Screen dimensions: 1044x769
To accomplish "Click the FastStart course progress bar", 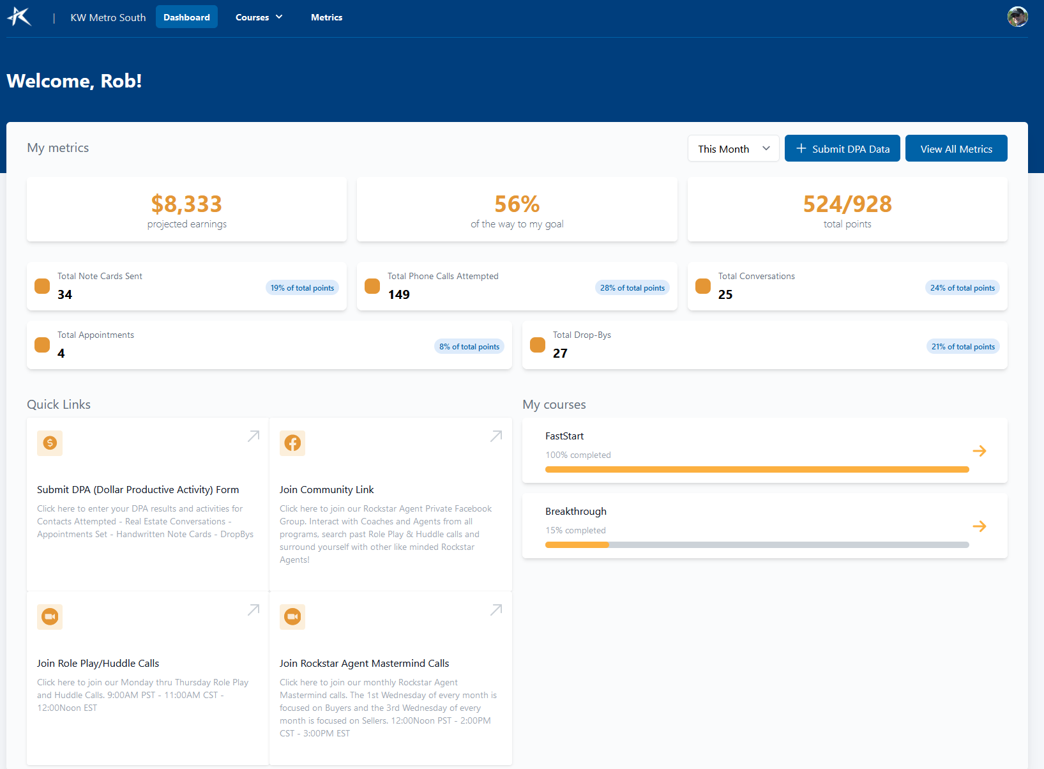I will coord(757,469).
